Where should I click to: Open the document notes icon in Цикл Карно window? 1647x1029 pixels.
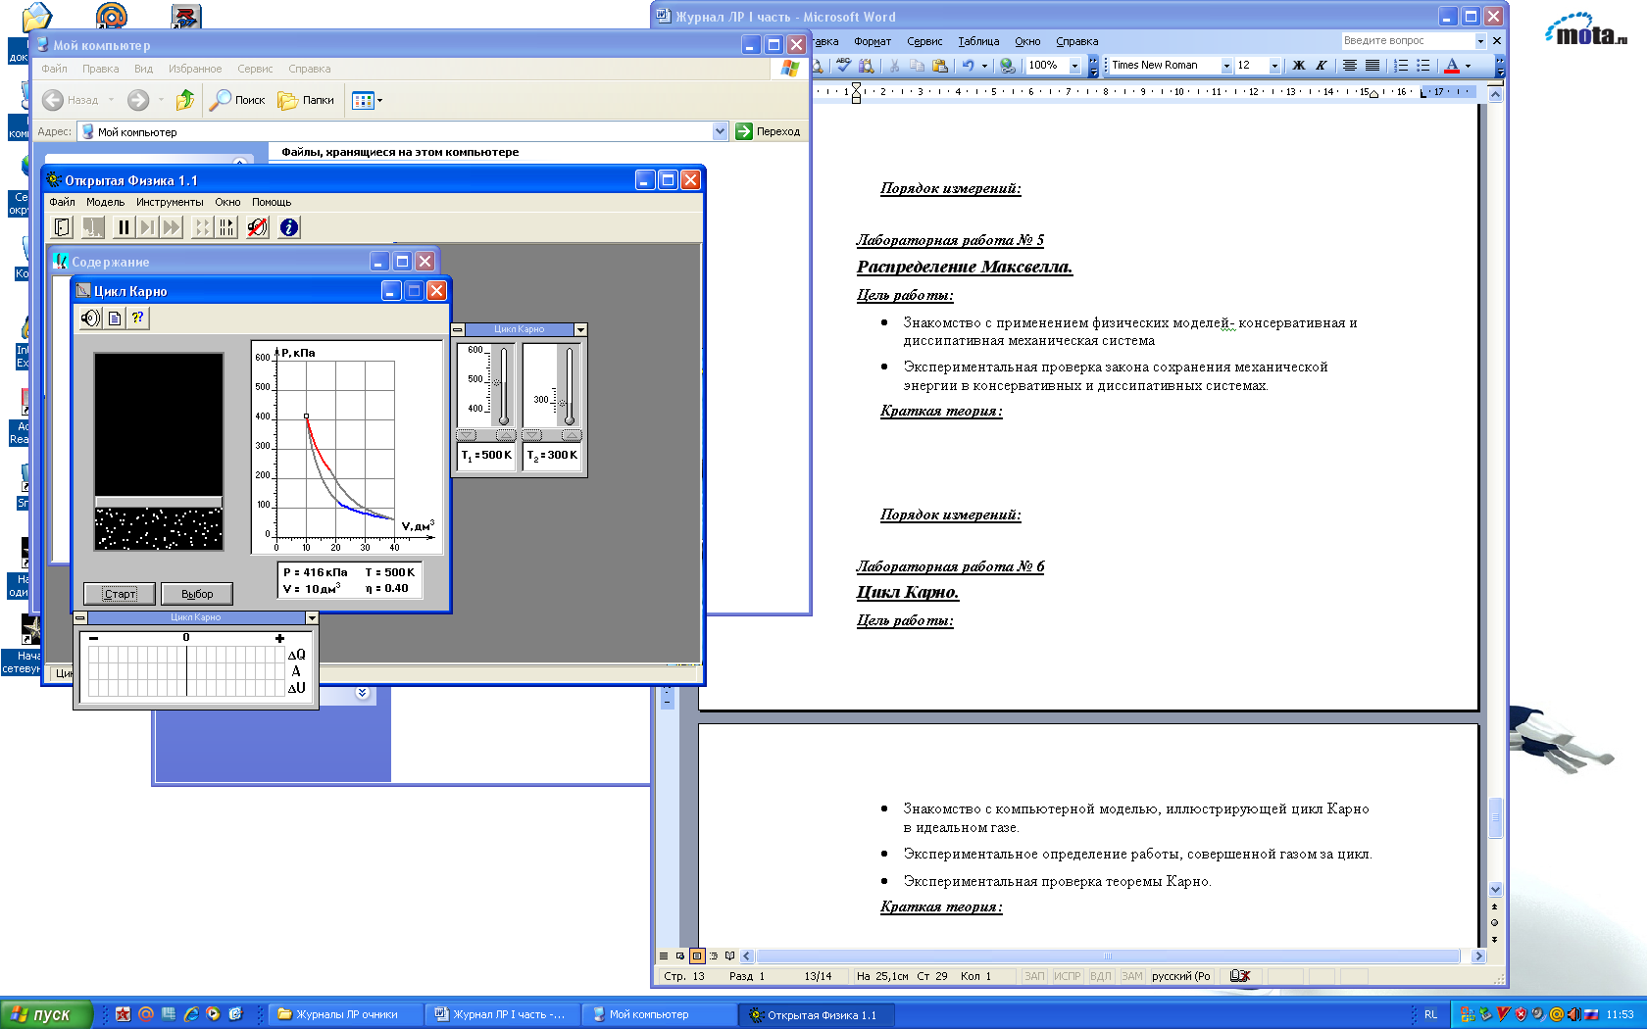pos(115,318)
